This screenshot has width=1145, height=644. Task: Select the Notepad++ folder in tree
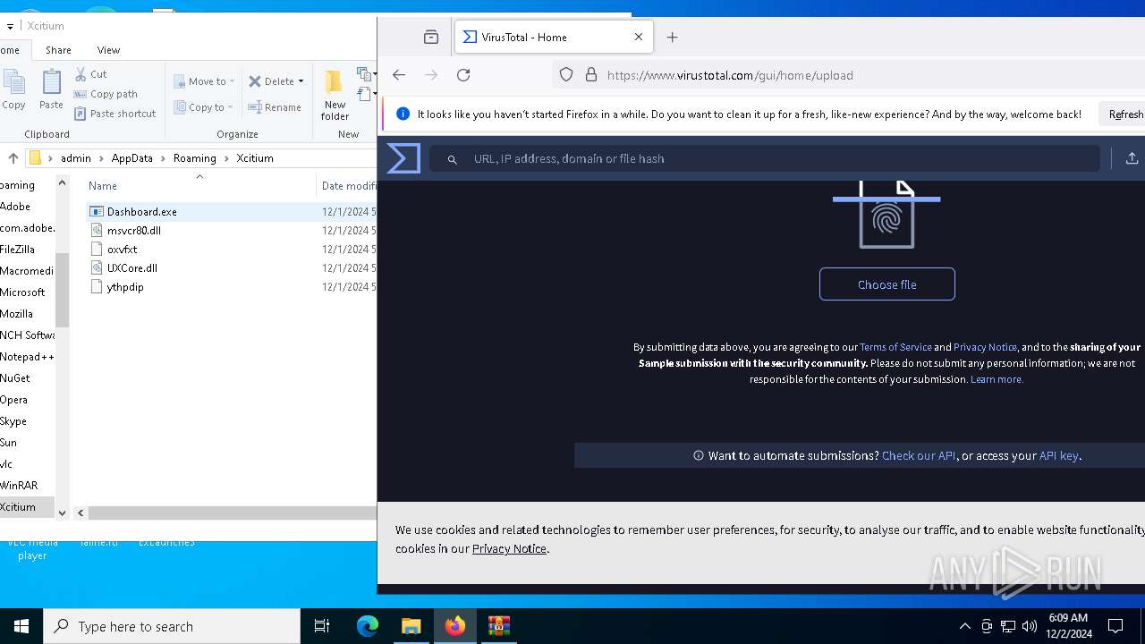27,357
